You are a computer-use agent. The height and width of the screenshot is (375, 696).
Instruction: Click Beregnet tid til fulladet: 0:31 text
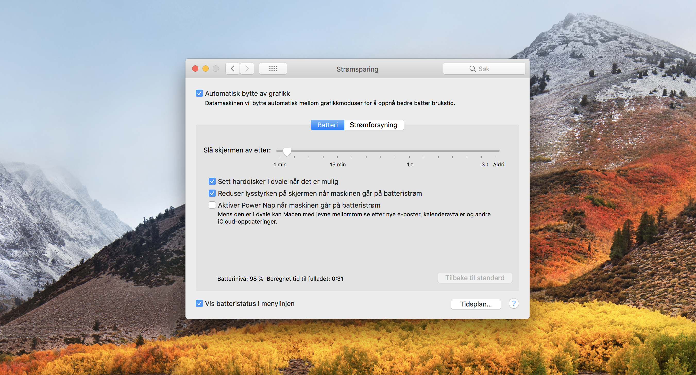click(x=305, y=279)
